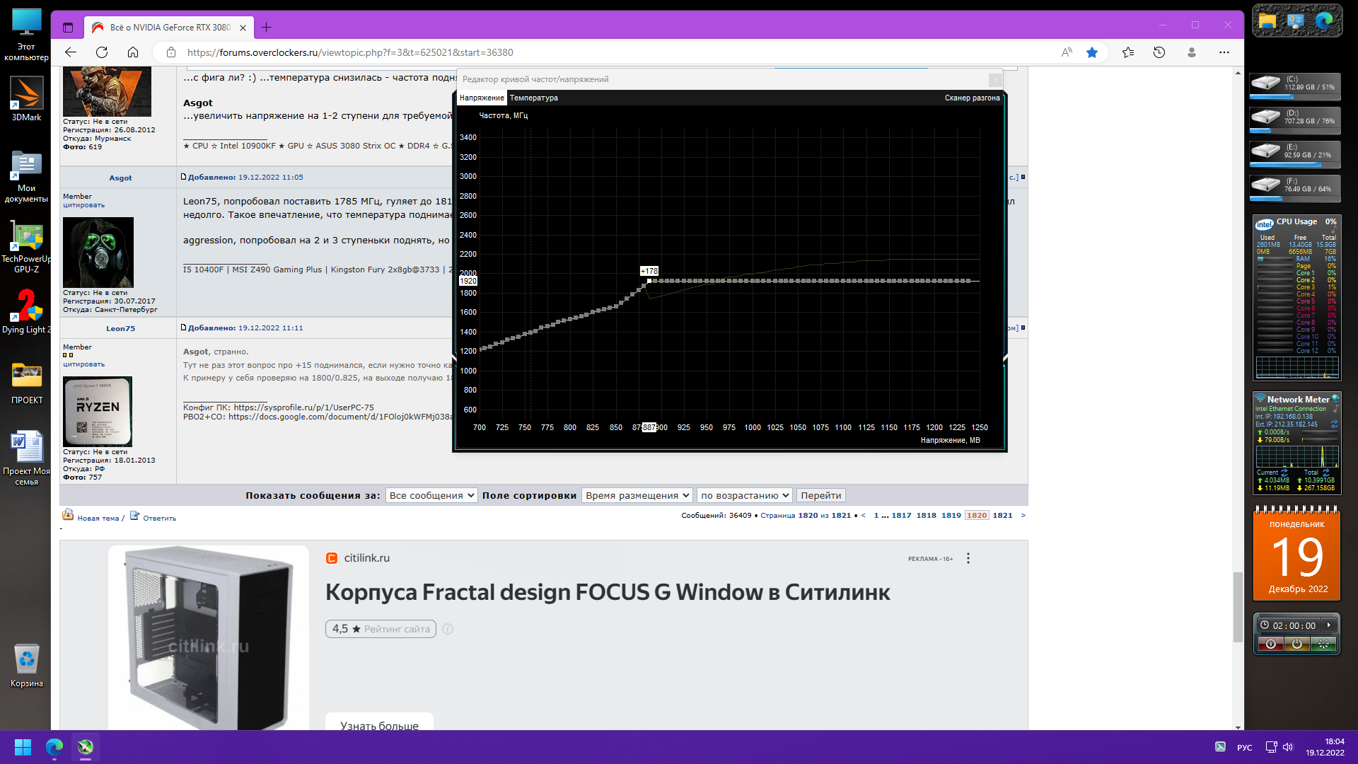This screenshot has width=1358, height=764.
Task: Expand the 'Все сообщения' dropdown
Action: [x=431, y=495]
